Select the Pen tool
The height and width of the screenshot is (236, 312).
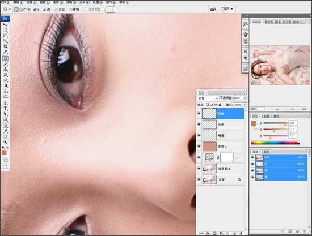[5, 103]
